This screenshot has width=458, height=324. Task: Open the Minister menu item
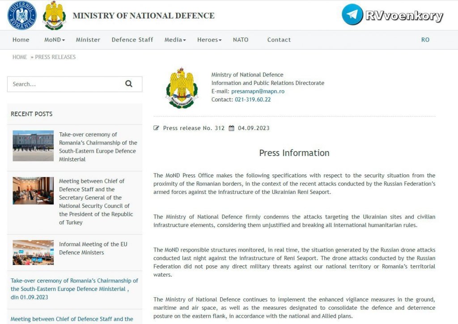88,40
